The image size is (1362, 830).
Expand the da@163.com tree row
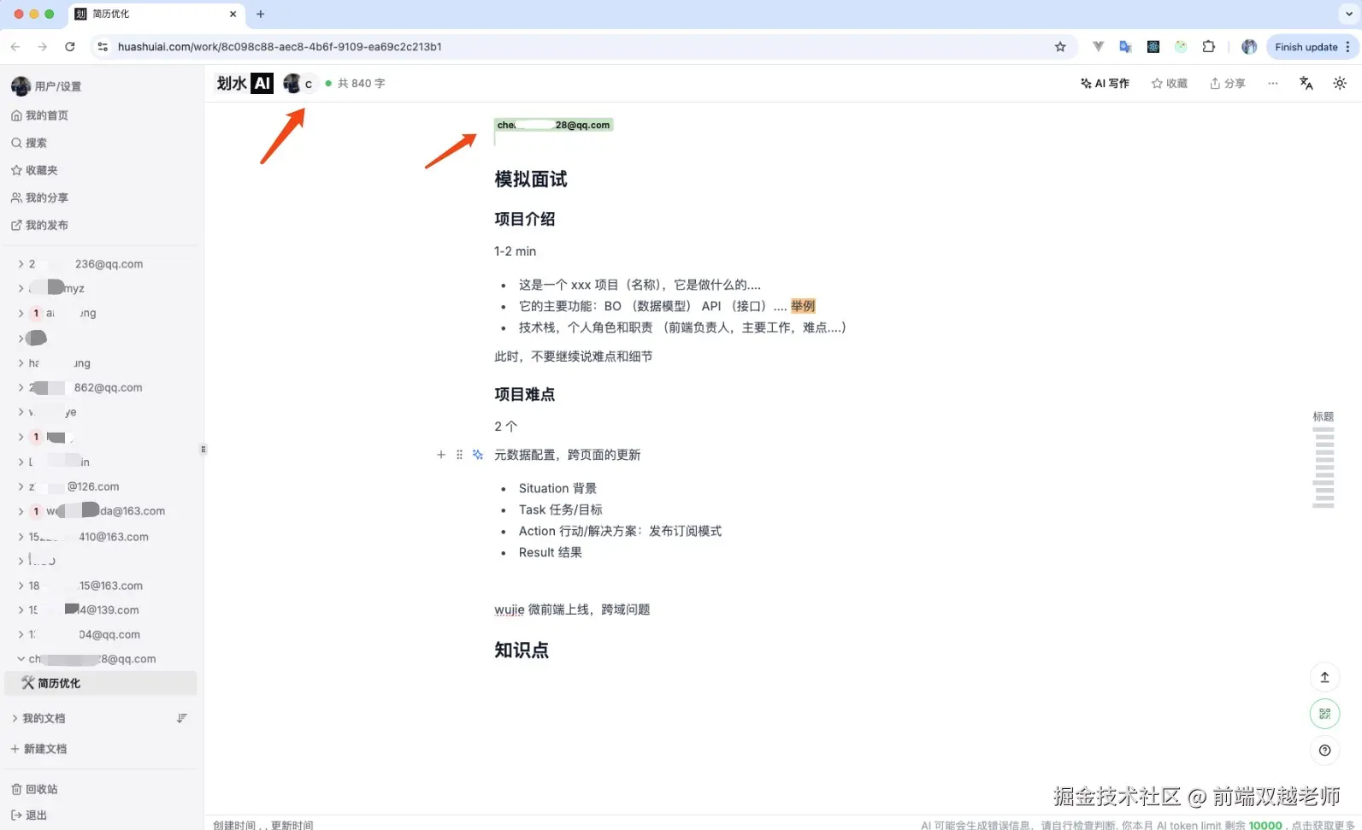tap(21, 511)
